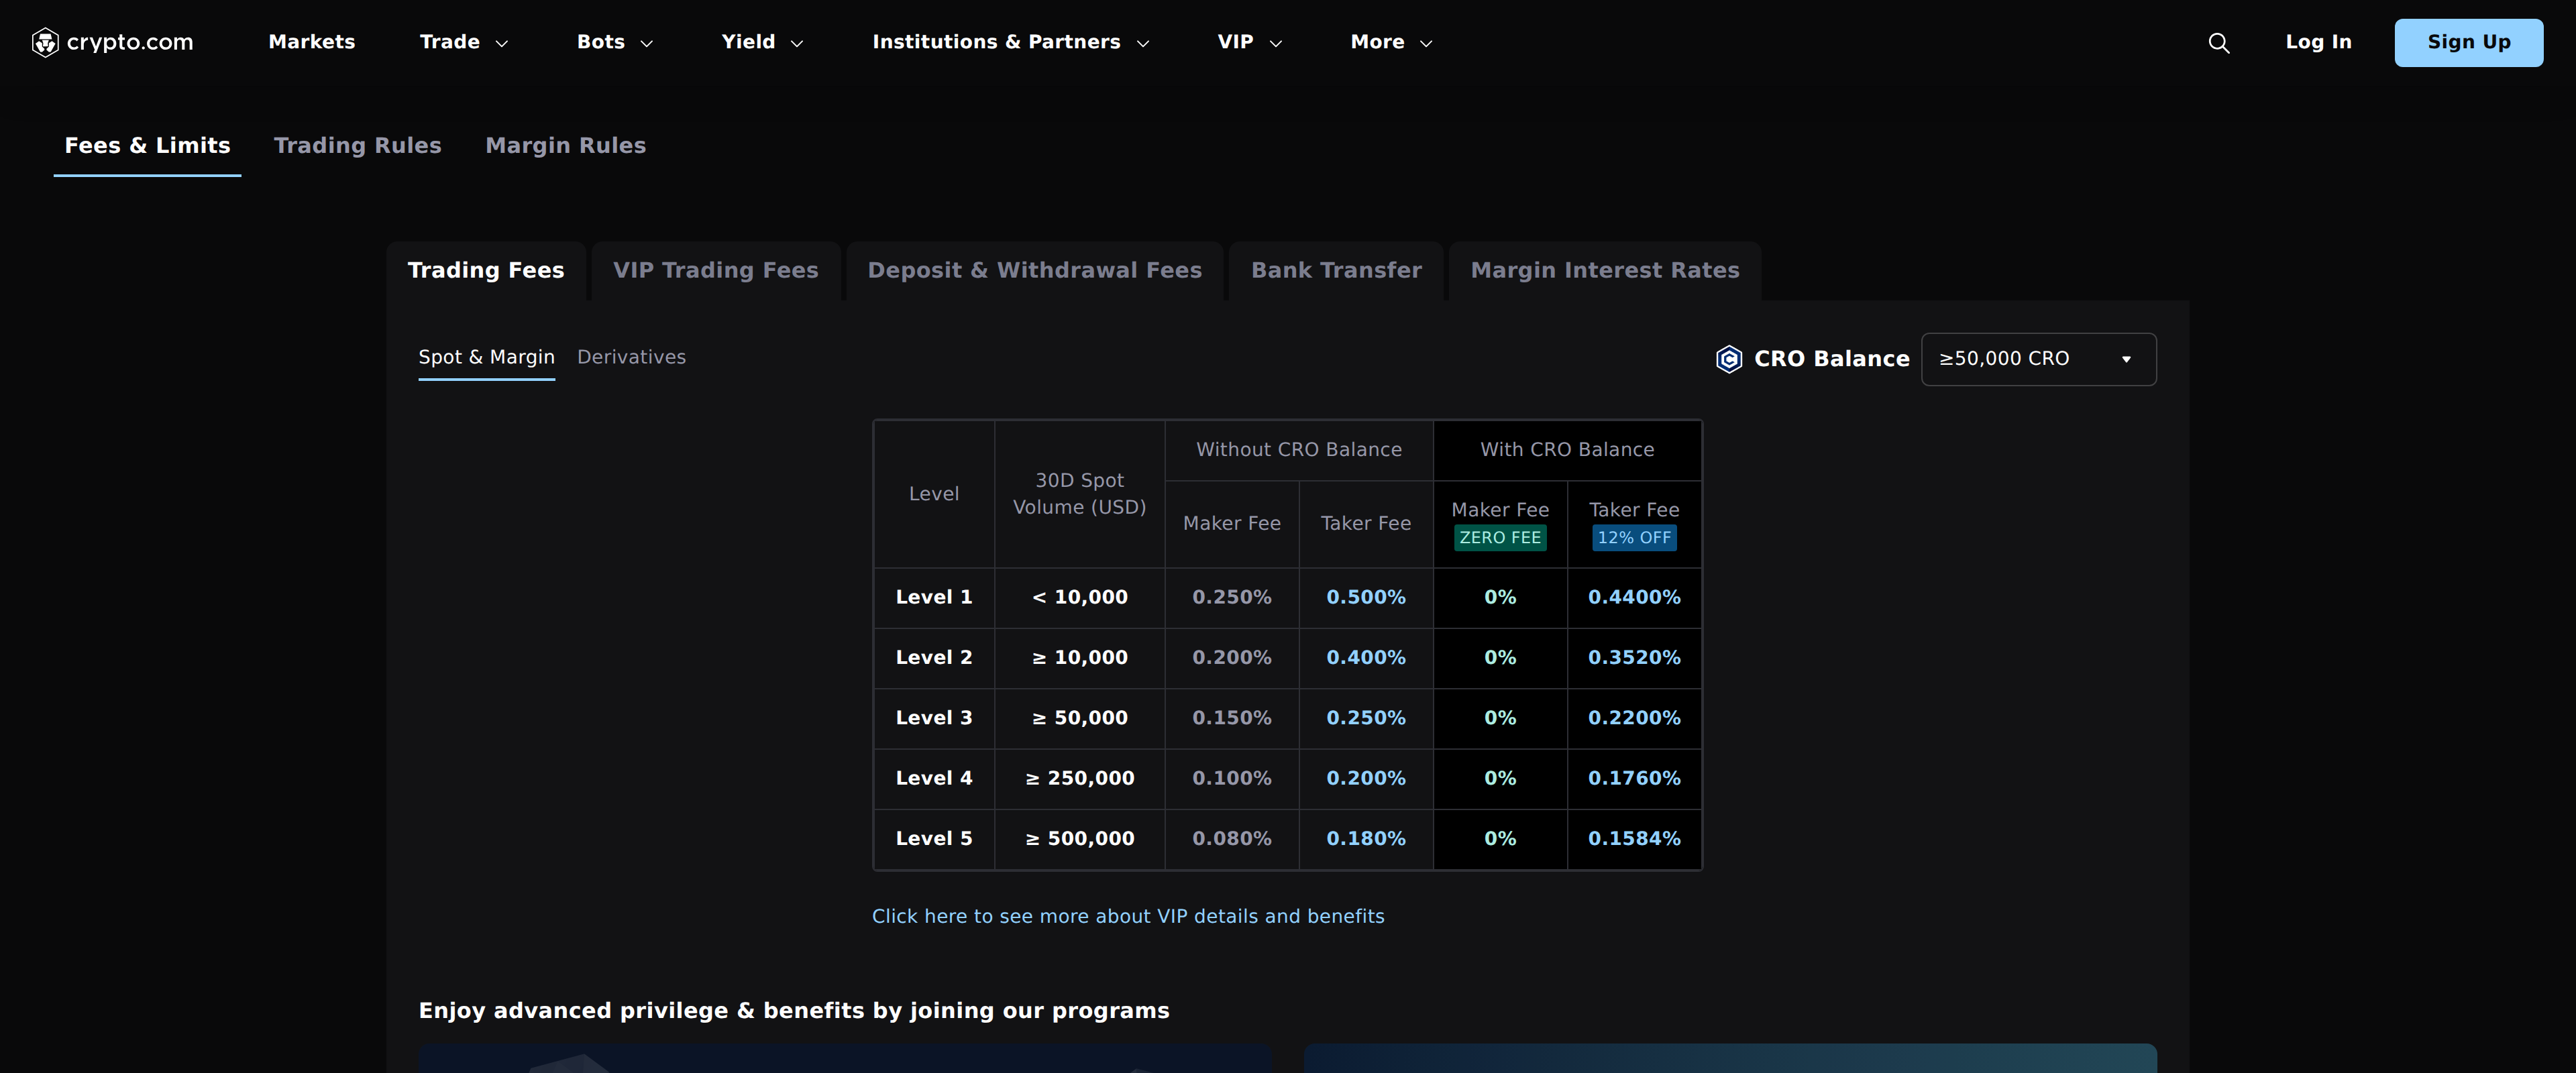Expand the Bots dropdown menu
2576x1073 pixels.
[615, 42]
